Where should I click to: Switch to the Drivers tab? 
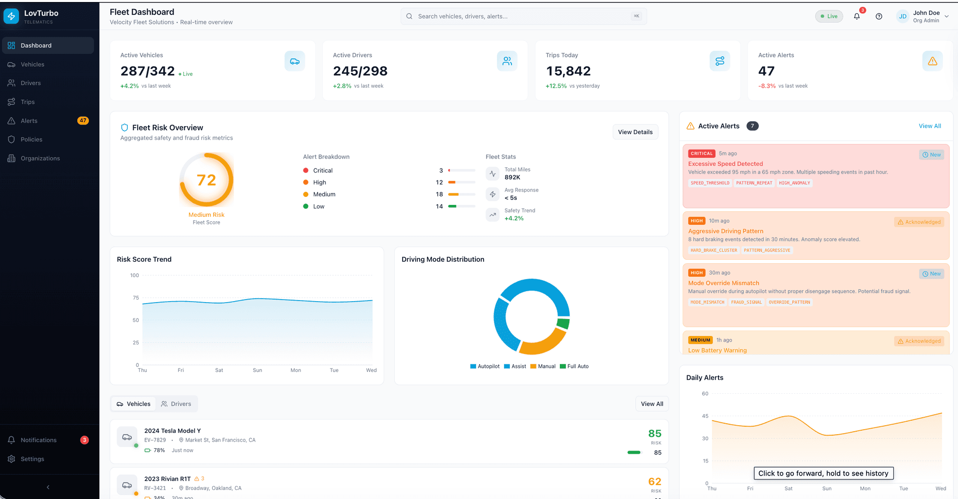point(176,404)
